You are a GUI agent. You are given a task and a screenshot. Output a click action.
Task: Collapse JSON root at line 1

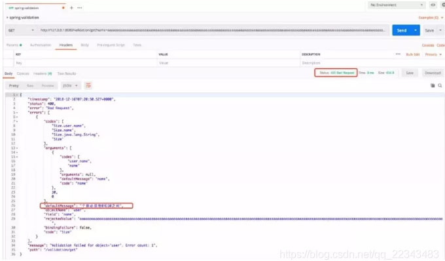(17, 94)
